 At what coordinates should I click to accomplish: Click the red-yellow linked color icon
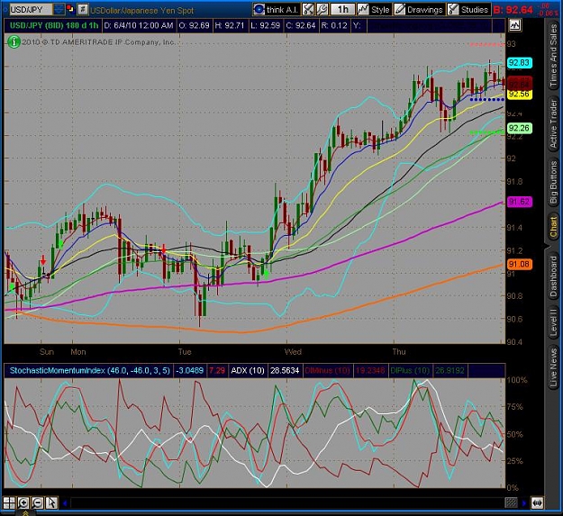click(71, 9)
